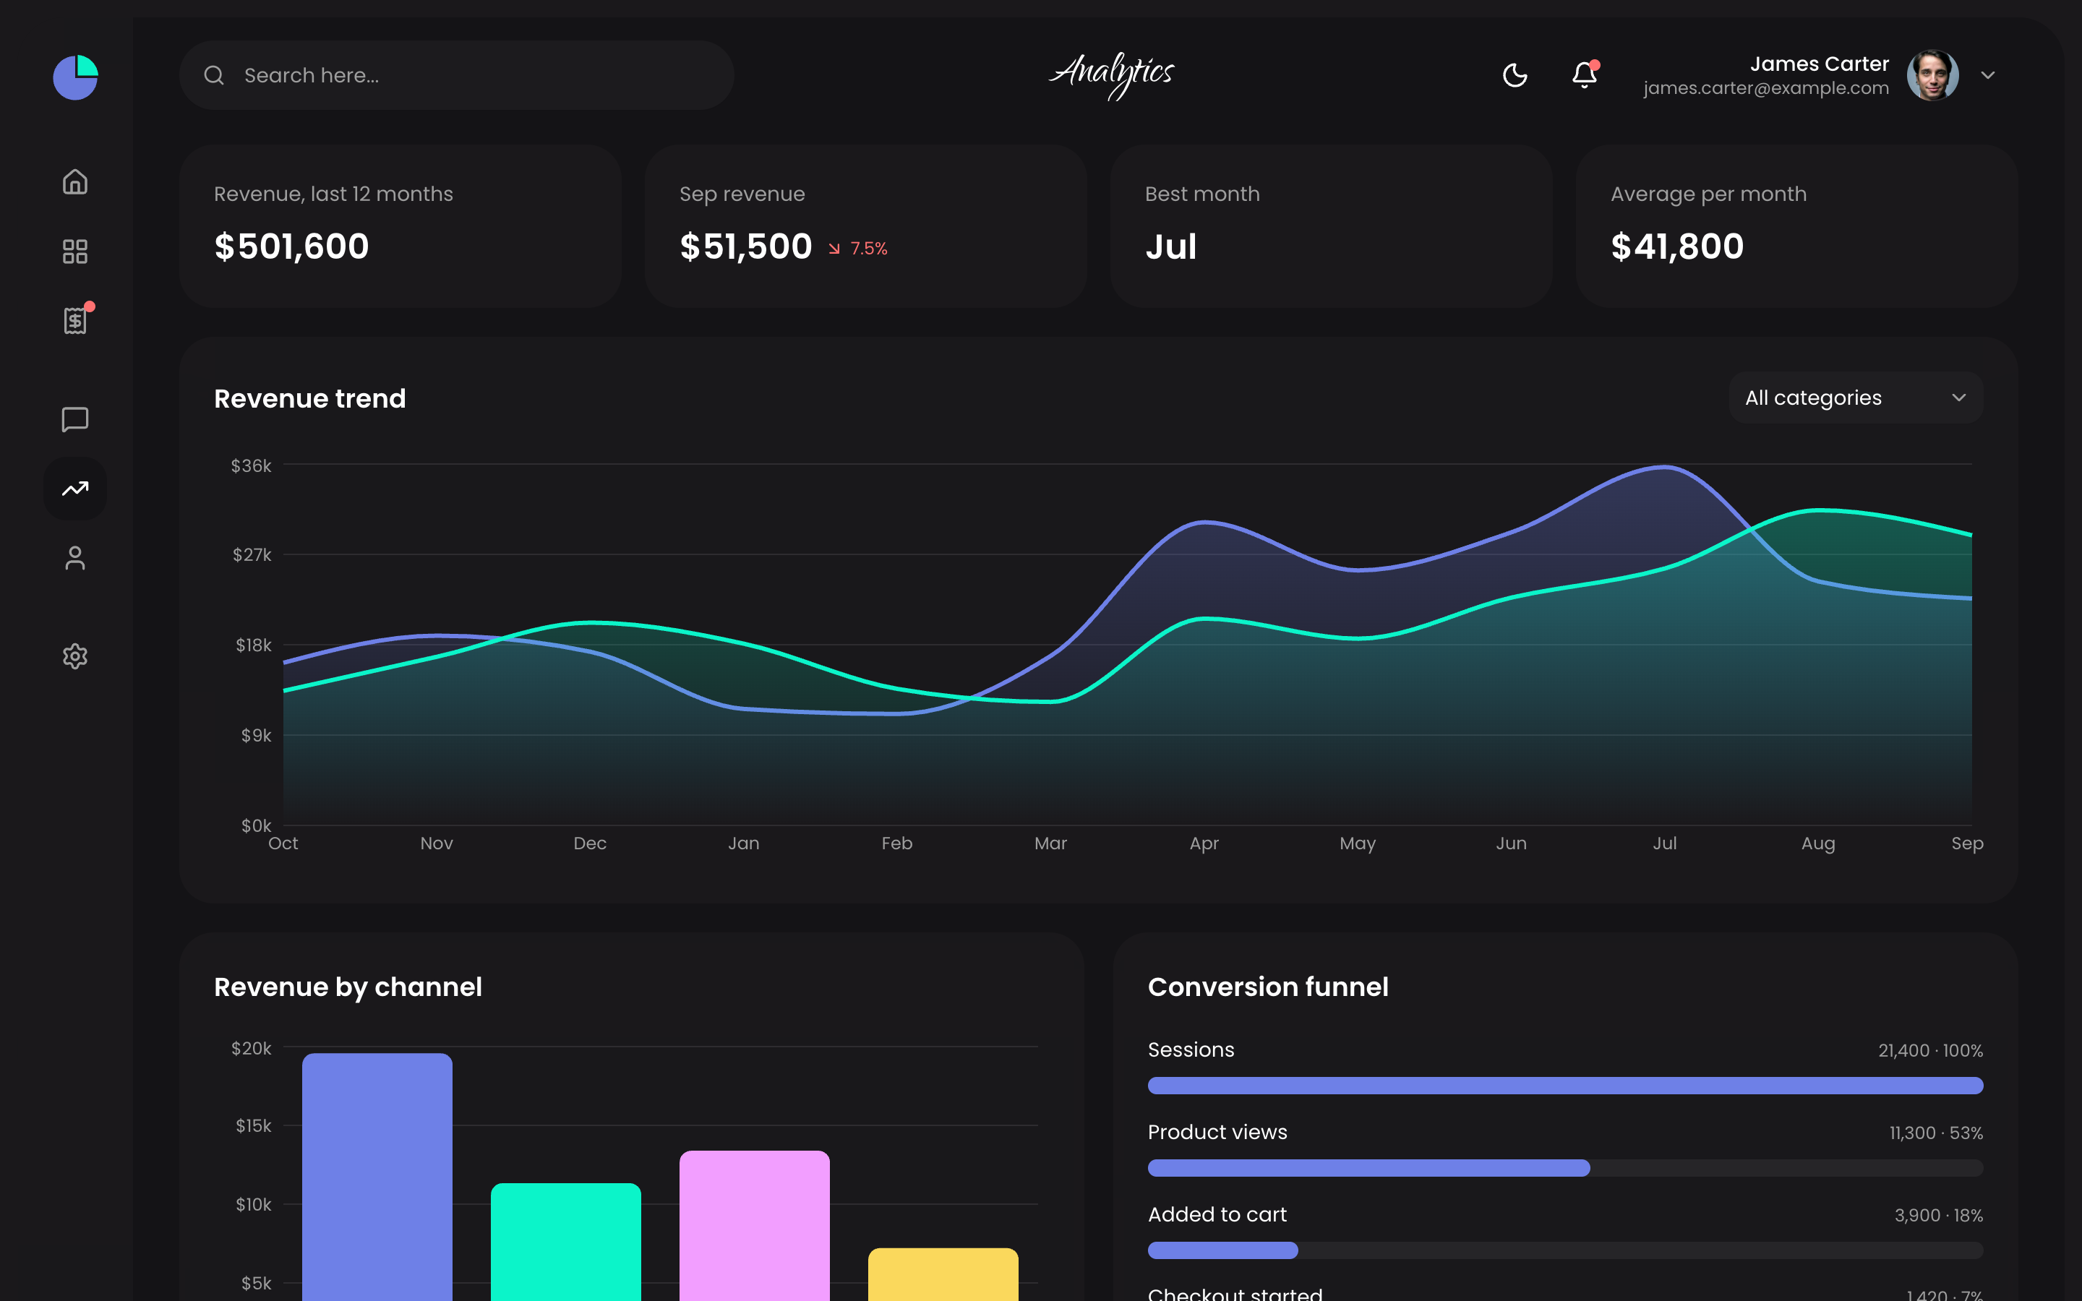Click the Search here input field
Screen dimensions: 2082x1301
pyautogui.click(x=457, y=75)
